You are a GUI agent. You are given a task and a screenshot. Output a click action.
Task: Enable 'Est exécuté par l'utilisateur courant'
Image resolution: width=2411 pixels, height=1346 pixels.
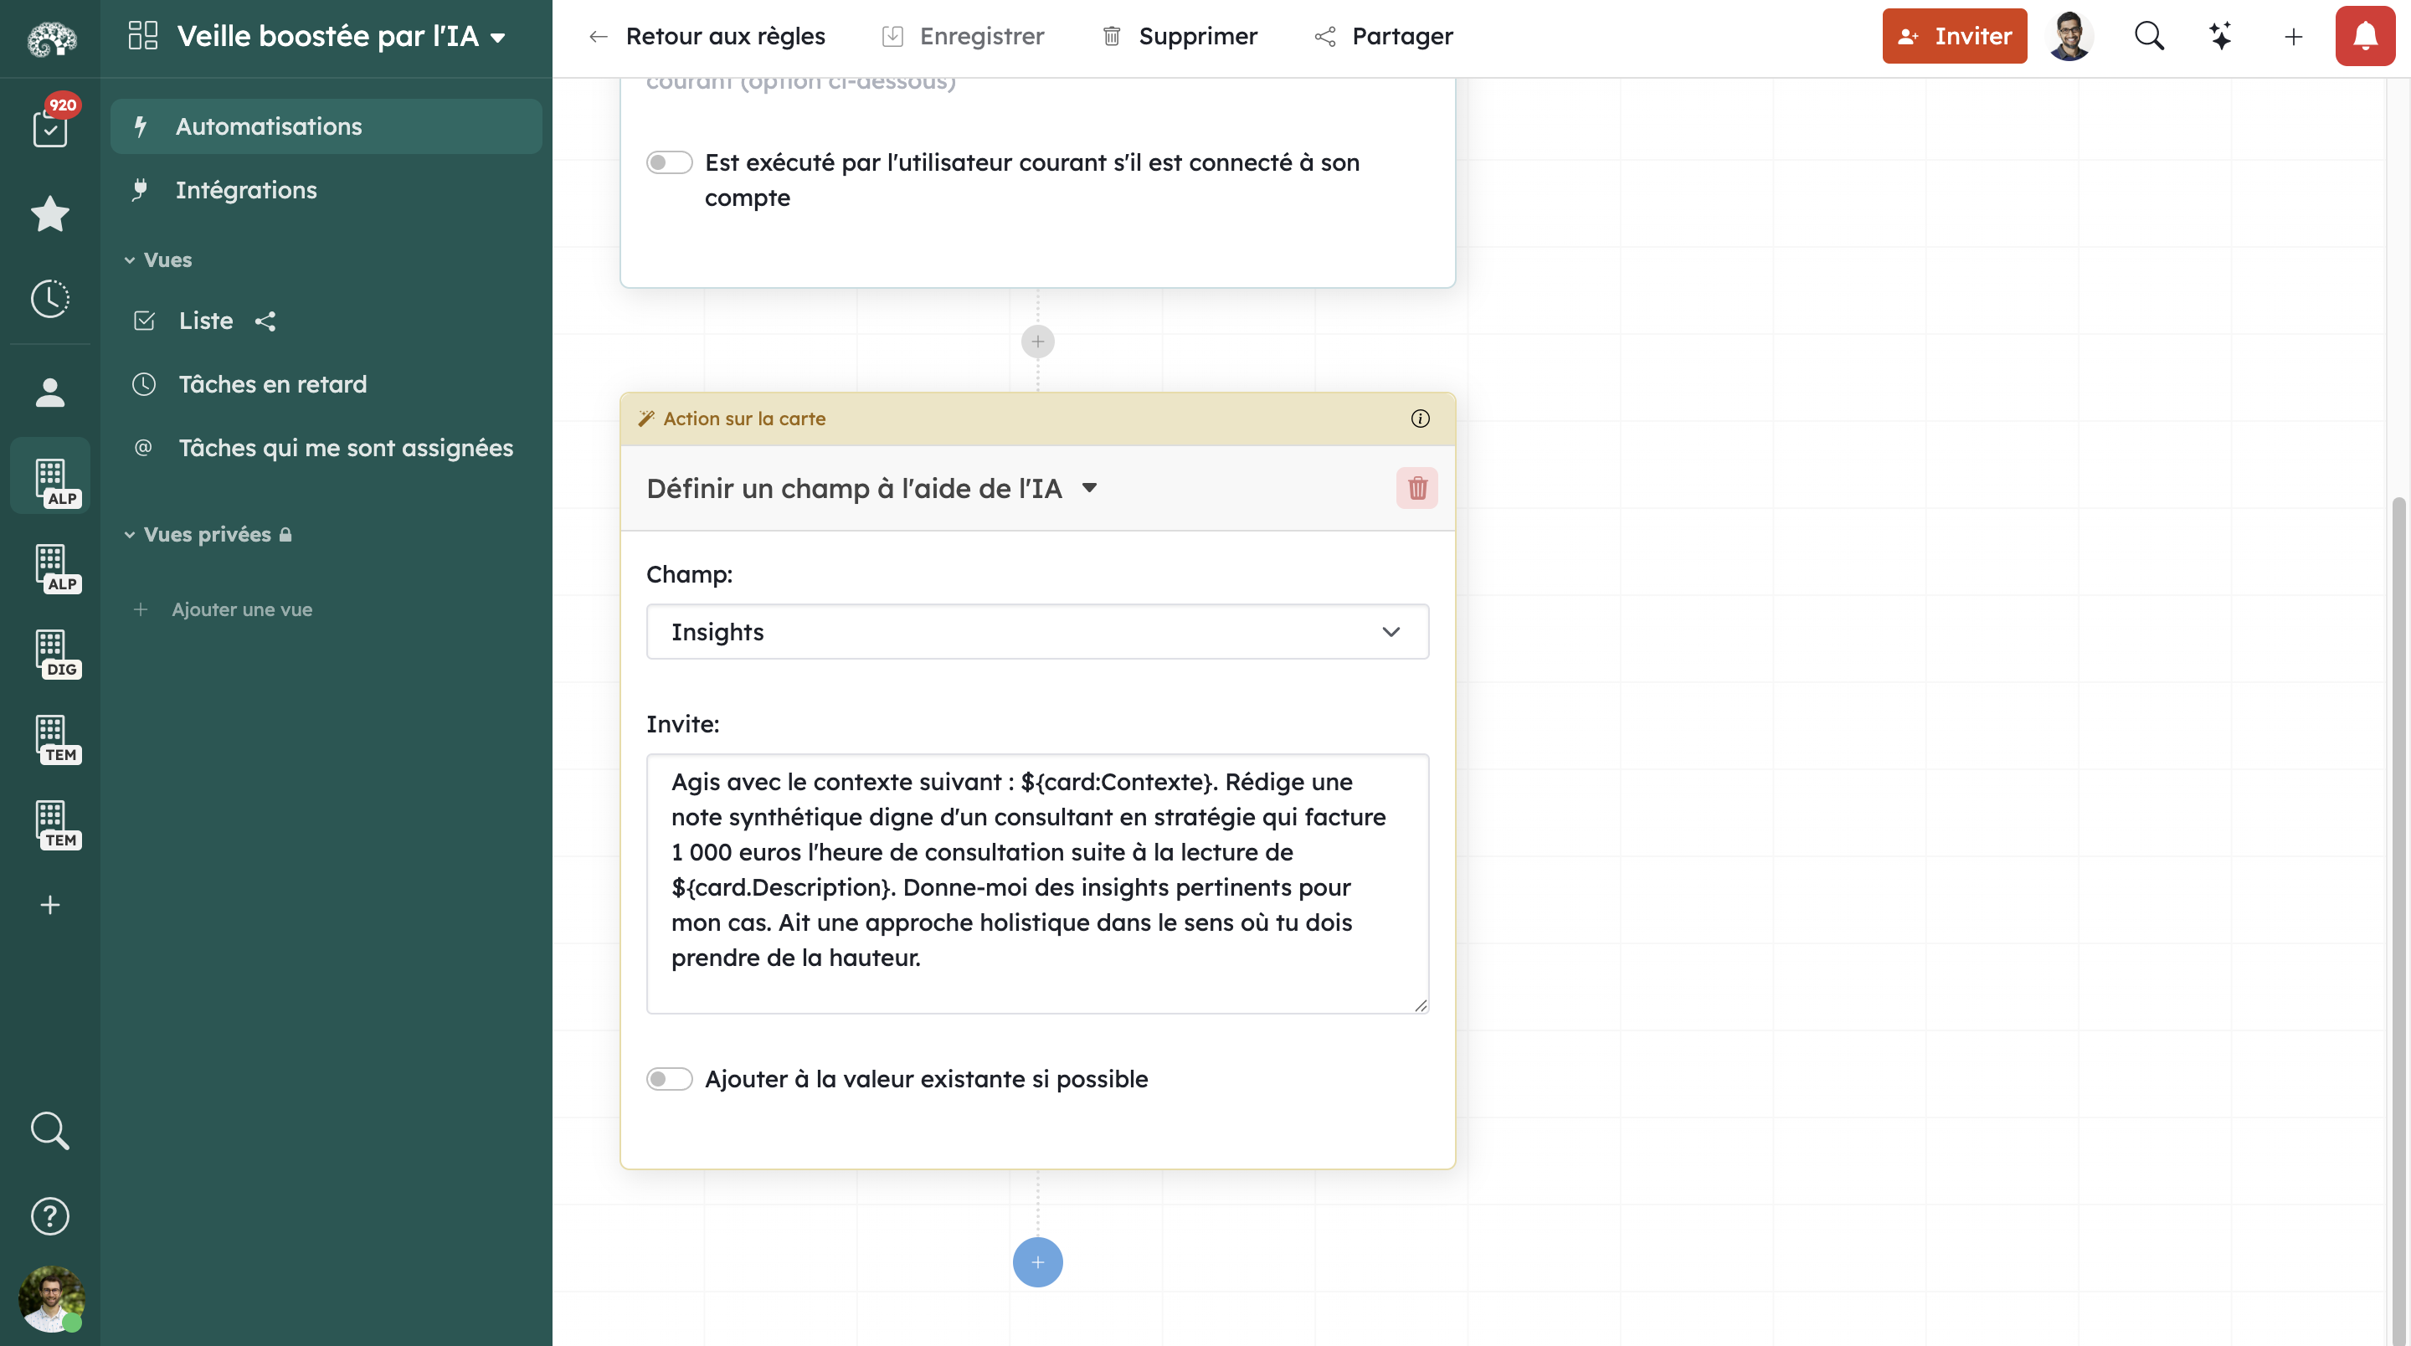click(x=669, y=162)
